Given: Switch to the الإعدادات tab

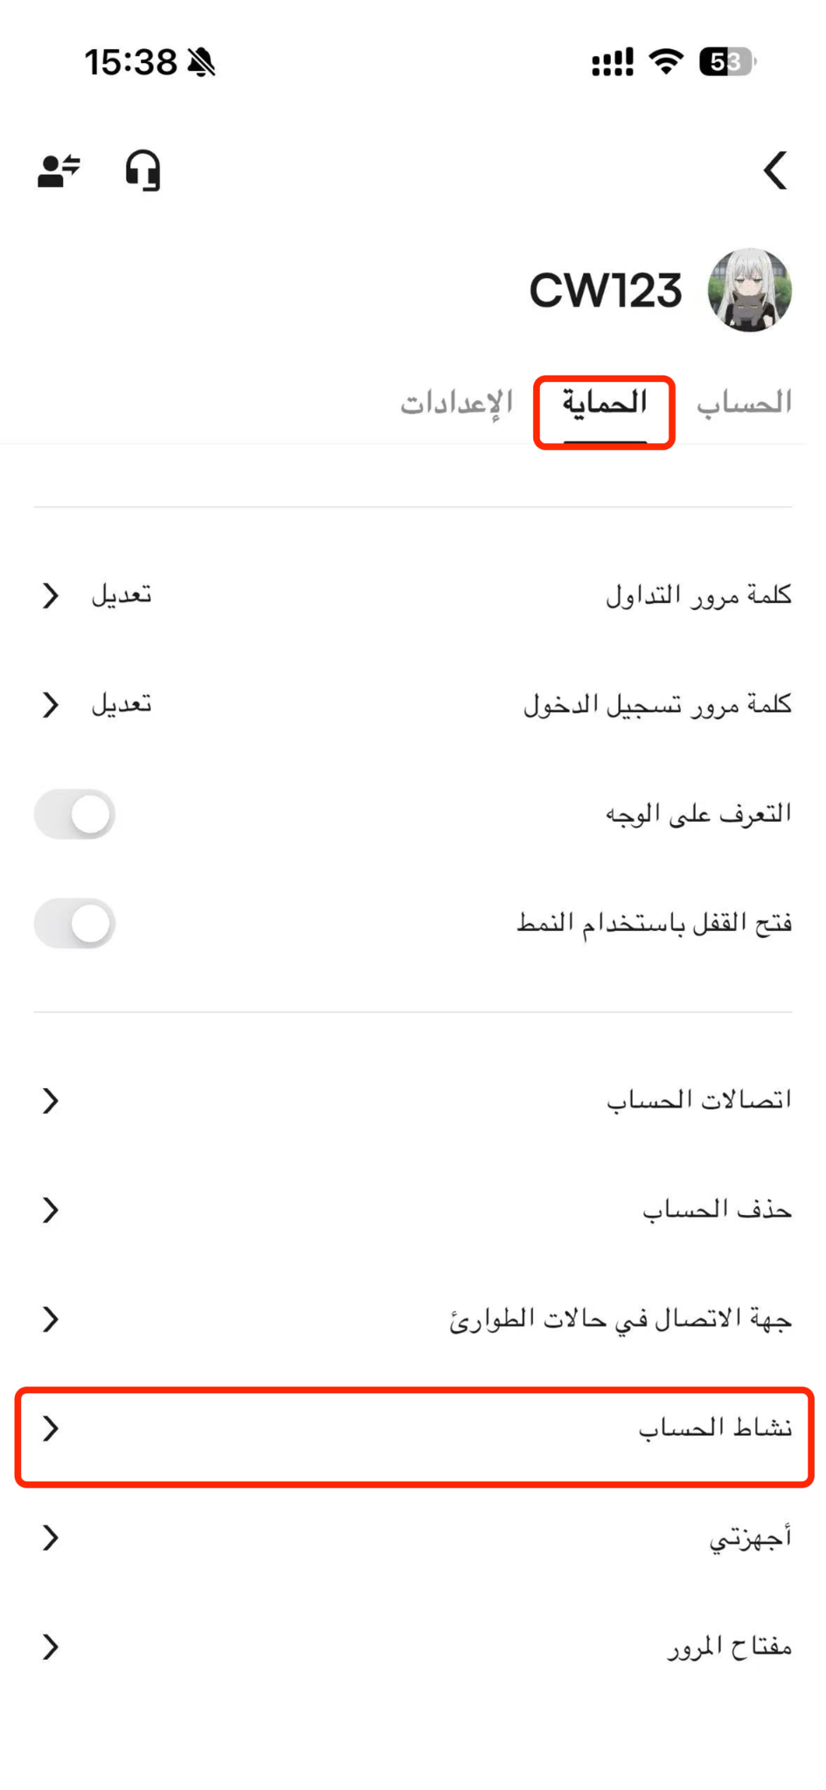Looking at the screenshot, I should 456,403.
